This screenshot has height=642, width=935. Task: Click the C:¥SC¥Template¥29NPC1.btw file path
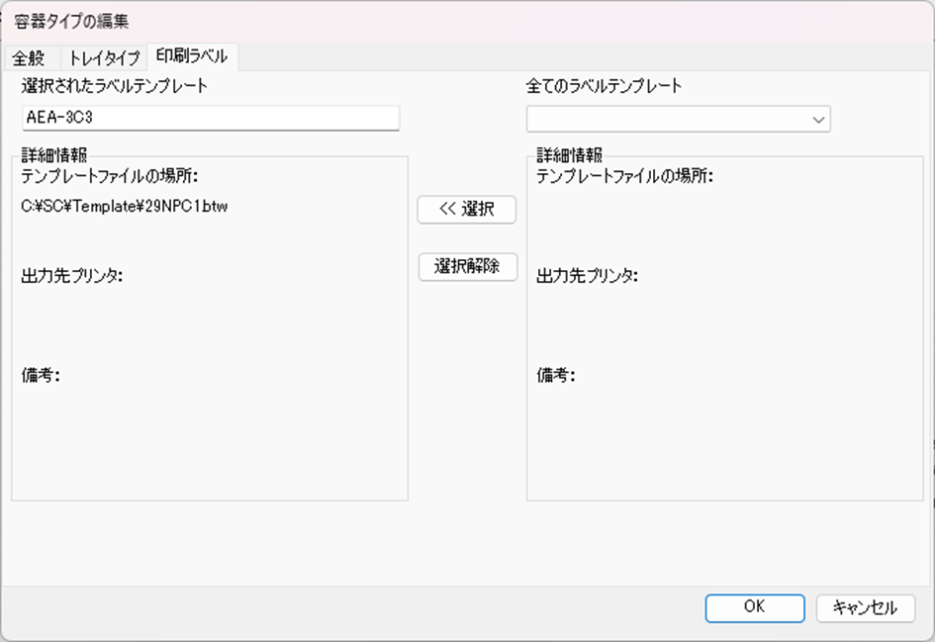[125, 207]
